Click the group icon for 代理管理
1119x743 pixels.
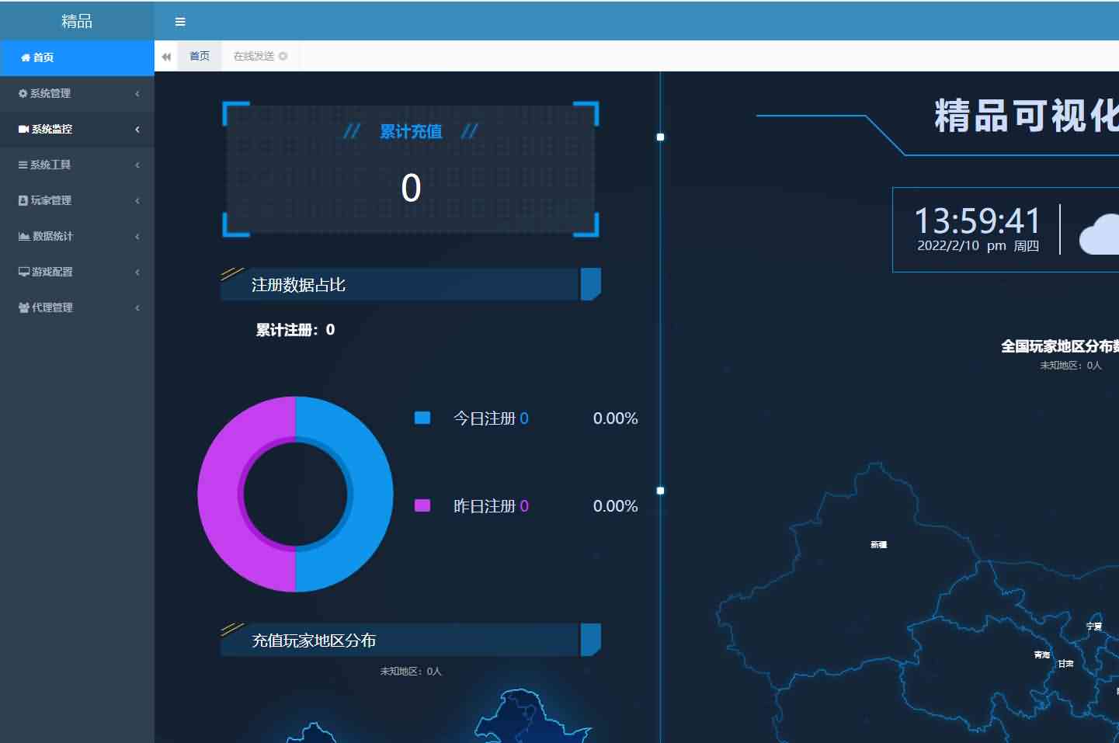pyautogui.click(x=23, y=307)
